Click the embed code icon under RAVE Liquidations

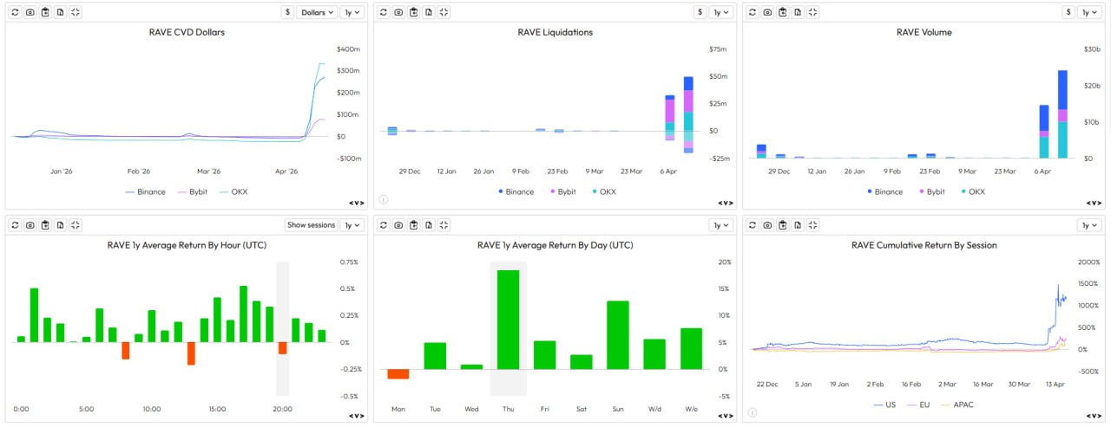[x=724, y=203]
